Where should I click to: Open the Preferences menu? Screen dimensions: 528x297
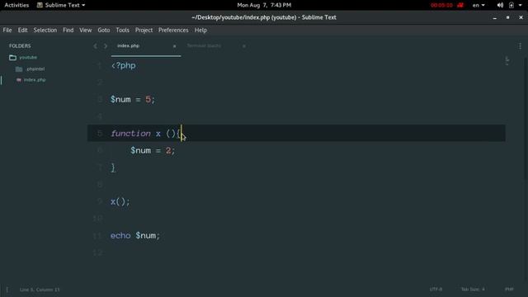[173, 30]
